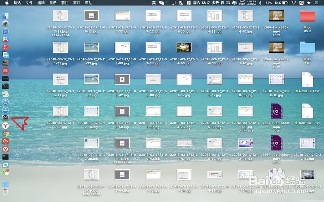Select a2018-03-17_12-54-03.jpg thumbnail
This screenshot has height=202, width=324.
(184, 48)
